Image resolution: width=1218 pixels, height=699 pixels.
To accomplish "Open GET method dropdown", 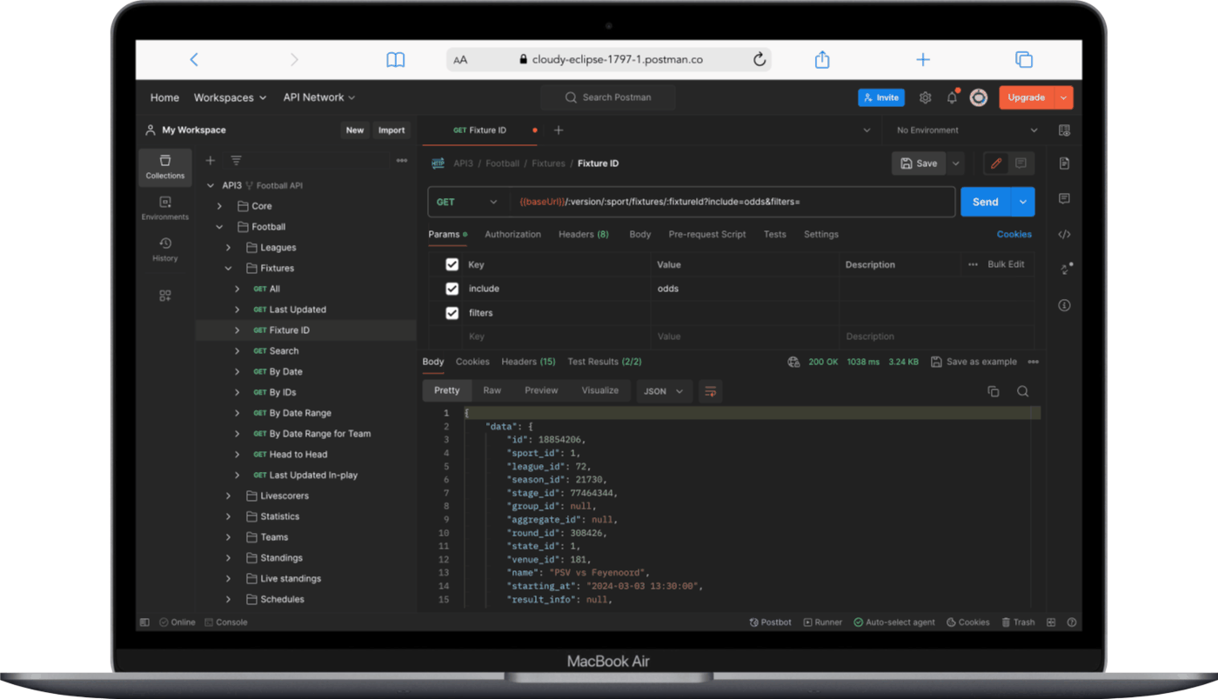I will pyautogui.click(x=468, y=202).
